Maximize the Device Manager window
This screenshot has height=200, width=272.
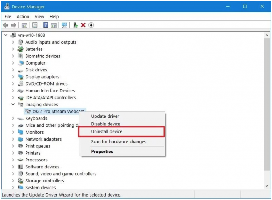tap(245, 6)
